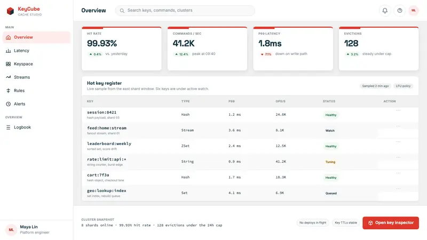Screen dimensions: 427x240
Task: Open the Logbook page
Action: 36,127
